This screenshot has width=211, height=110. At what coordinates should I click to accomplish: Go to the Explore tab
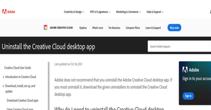tap(83, 28)
